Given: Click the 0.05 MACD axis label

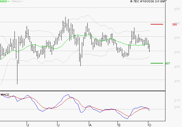Looking at the screenshot, I should tap(177, 107).
